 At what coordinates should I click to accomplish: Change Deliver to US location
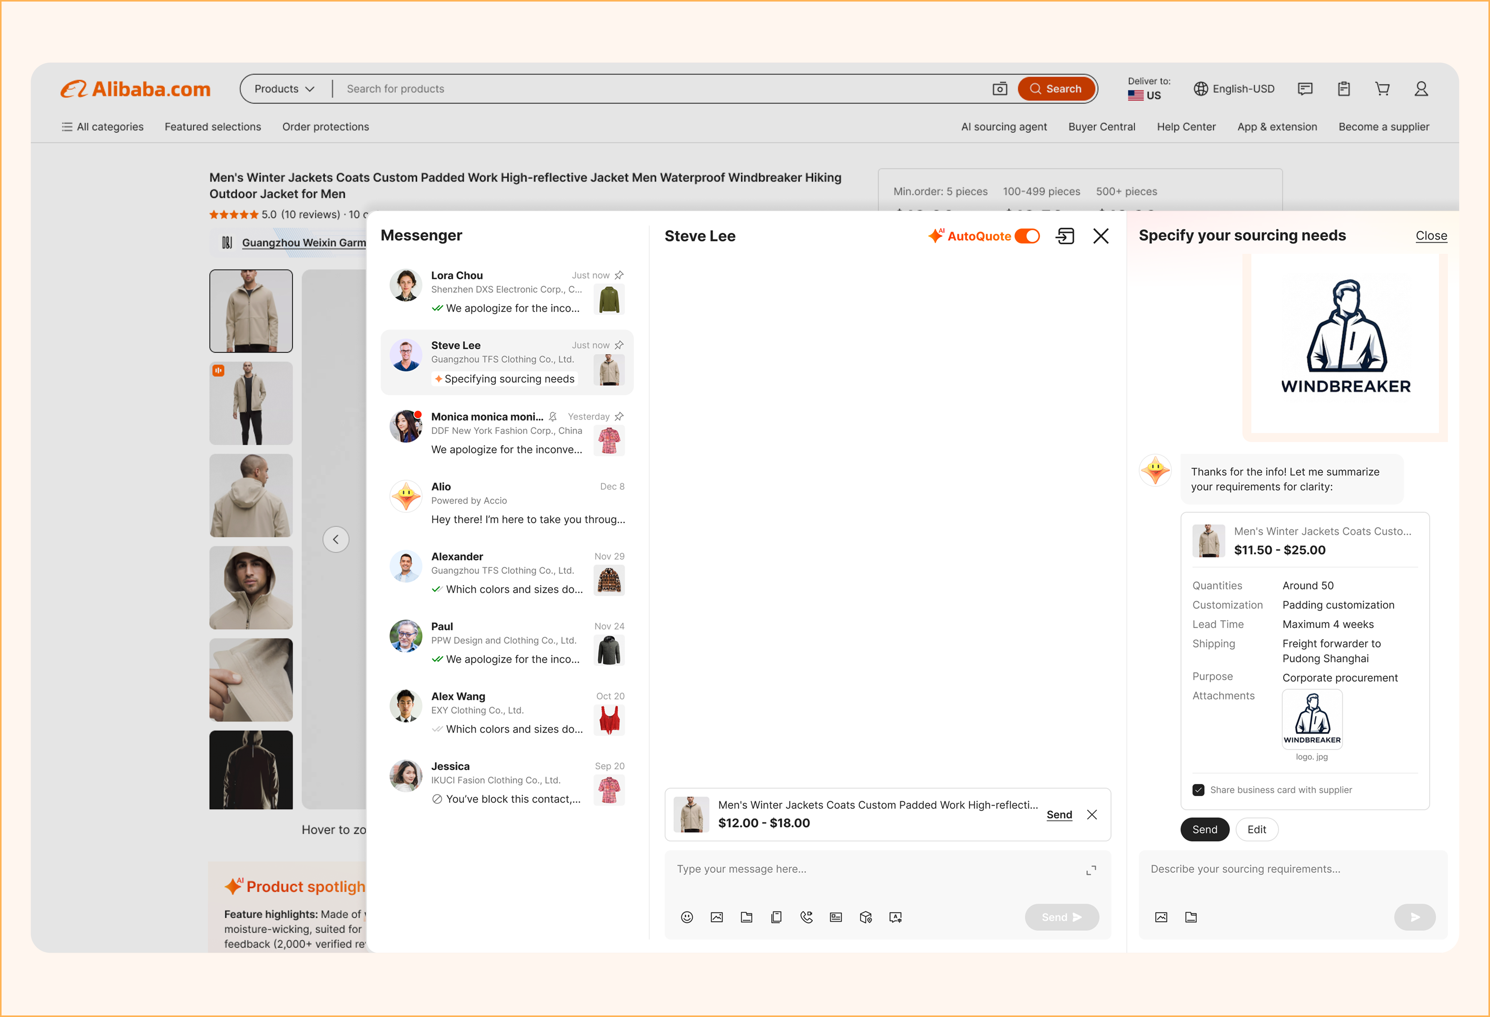click(x=1149, y=89)
